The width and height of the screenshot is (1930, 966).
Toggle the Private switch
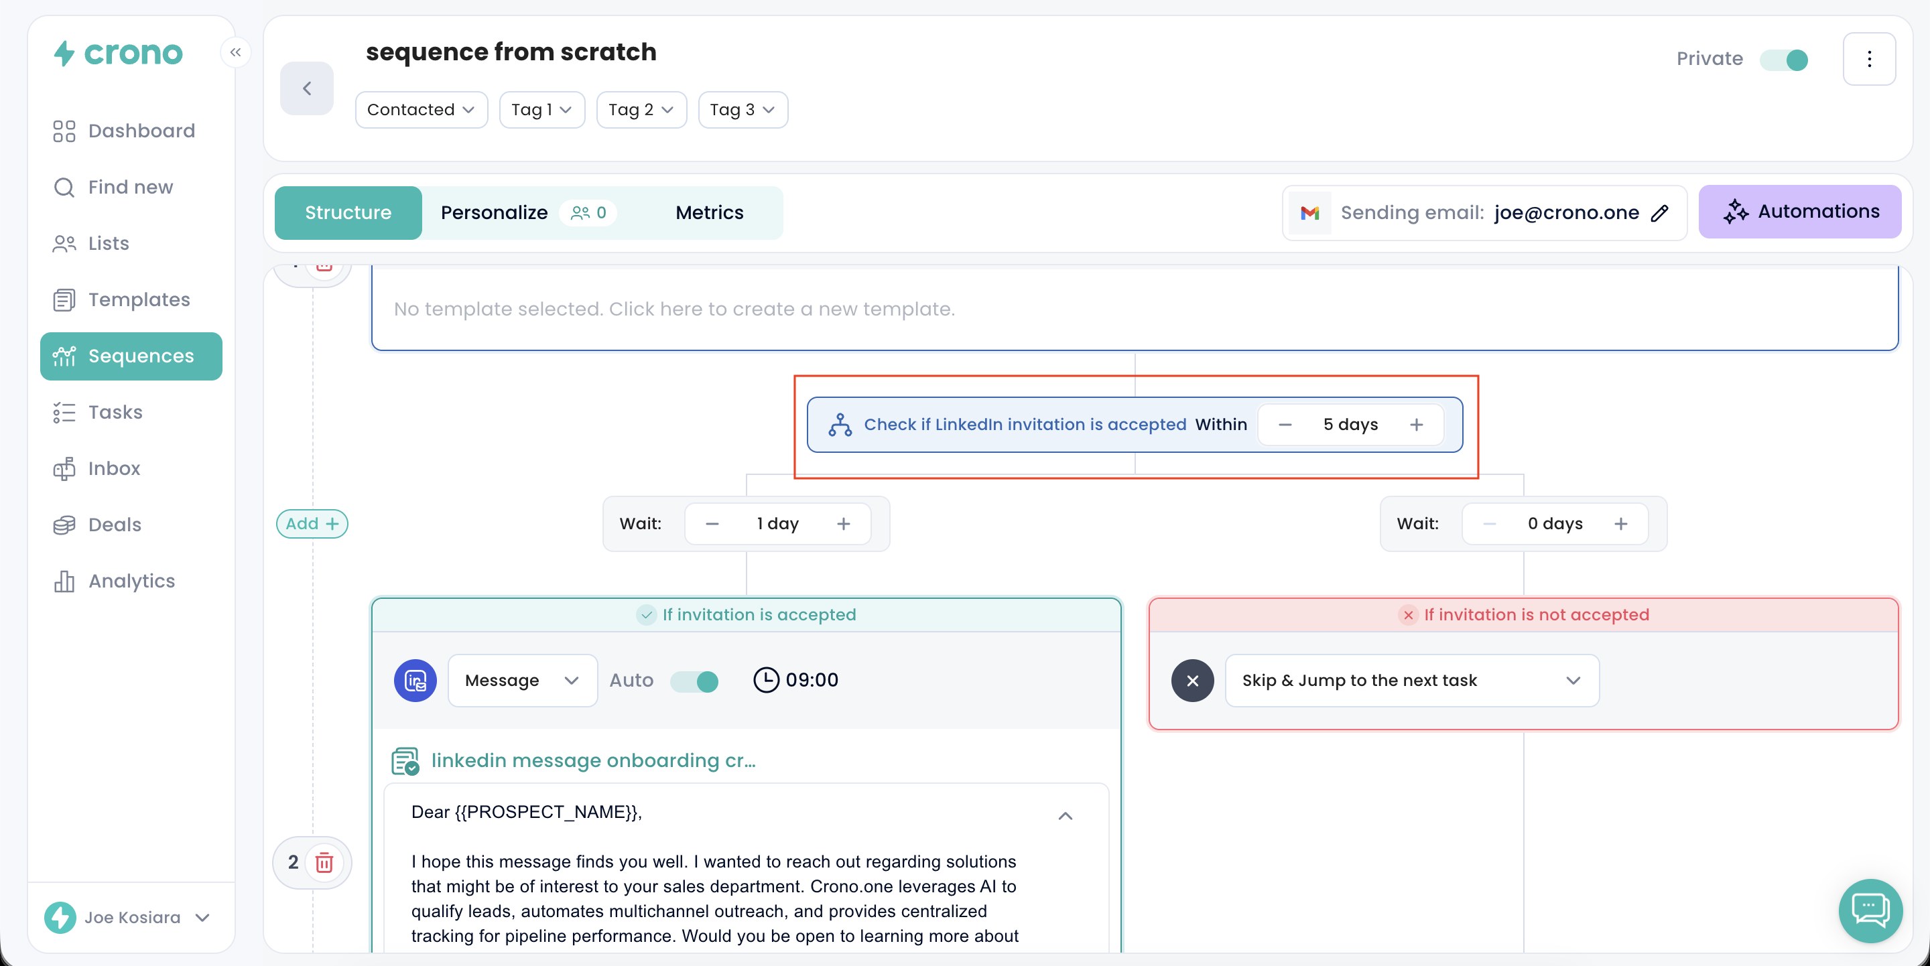point(1784,59)
